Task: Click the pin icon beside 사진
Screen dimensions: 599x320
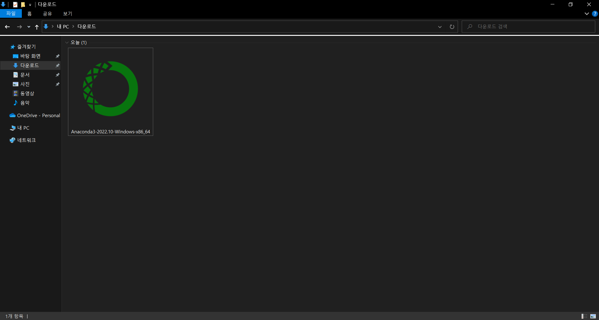Action: (x=57, y=84)
